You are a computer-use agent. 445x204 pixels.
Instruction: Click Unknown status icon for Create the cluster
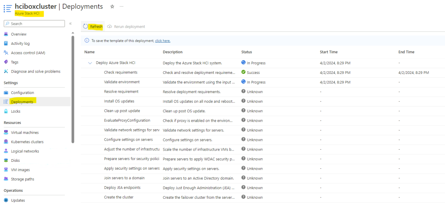click(x=243, y=197)
